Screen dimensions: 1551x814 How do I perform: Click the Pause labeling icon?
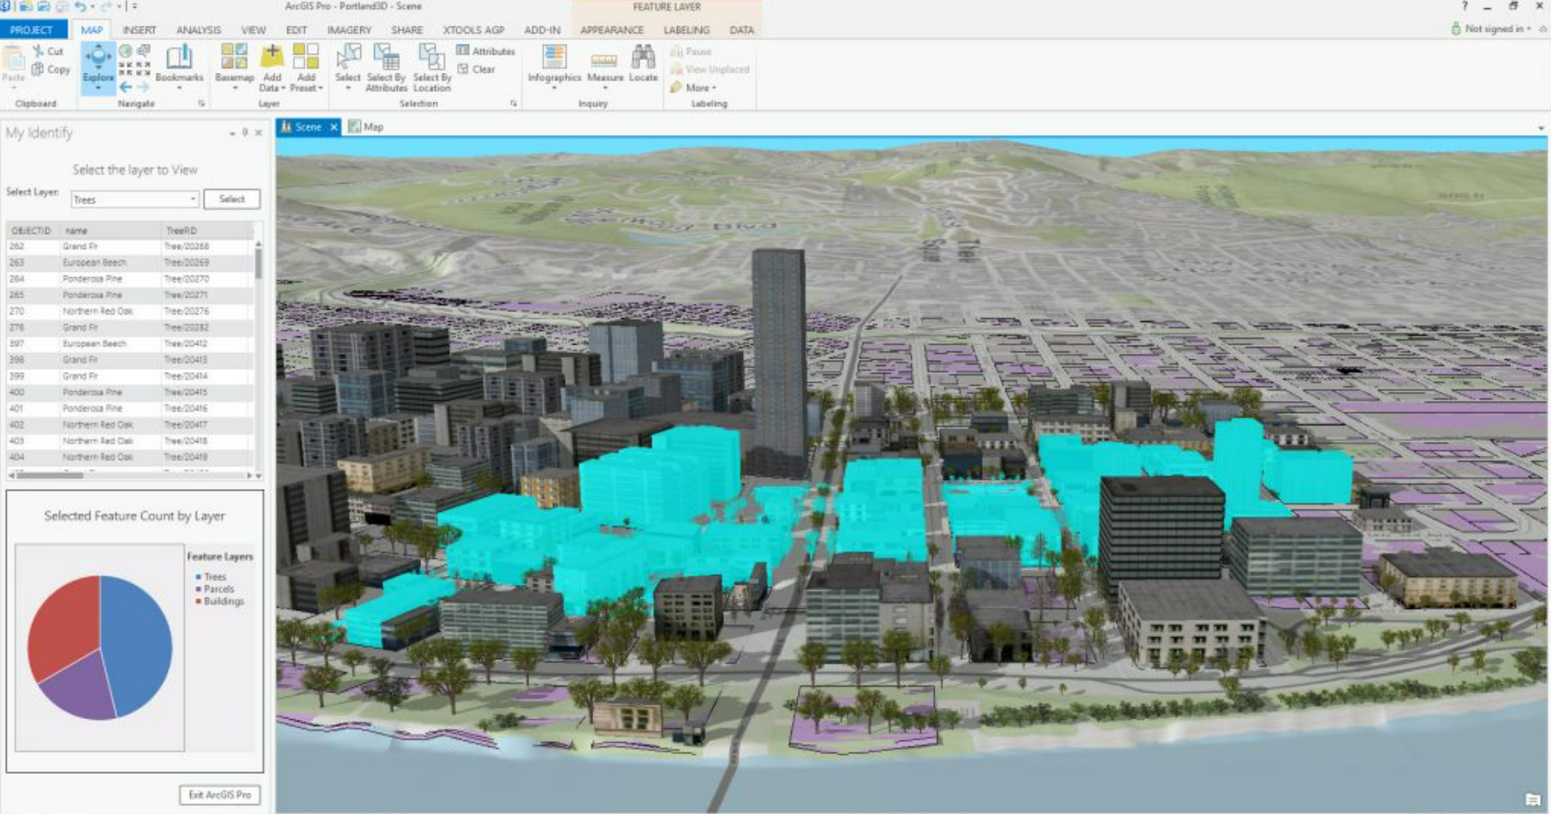coord(676,51)
